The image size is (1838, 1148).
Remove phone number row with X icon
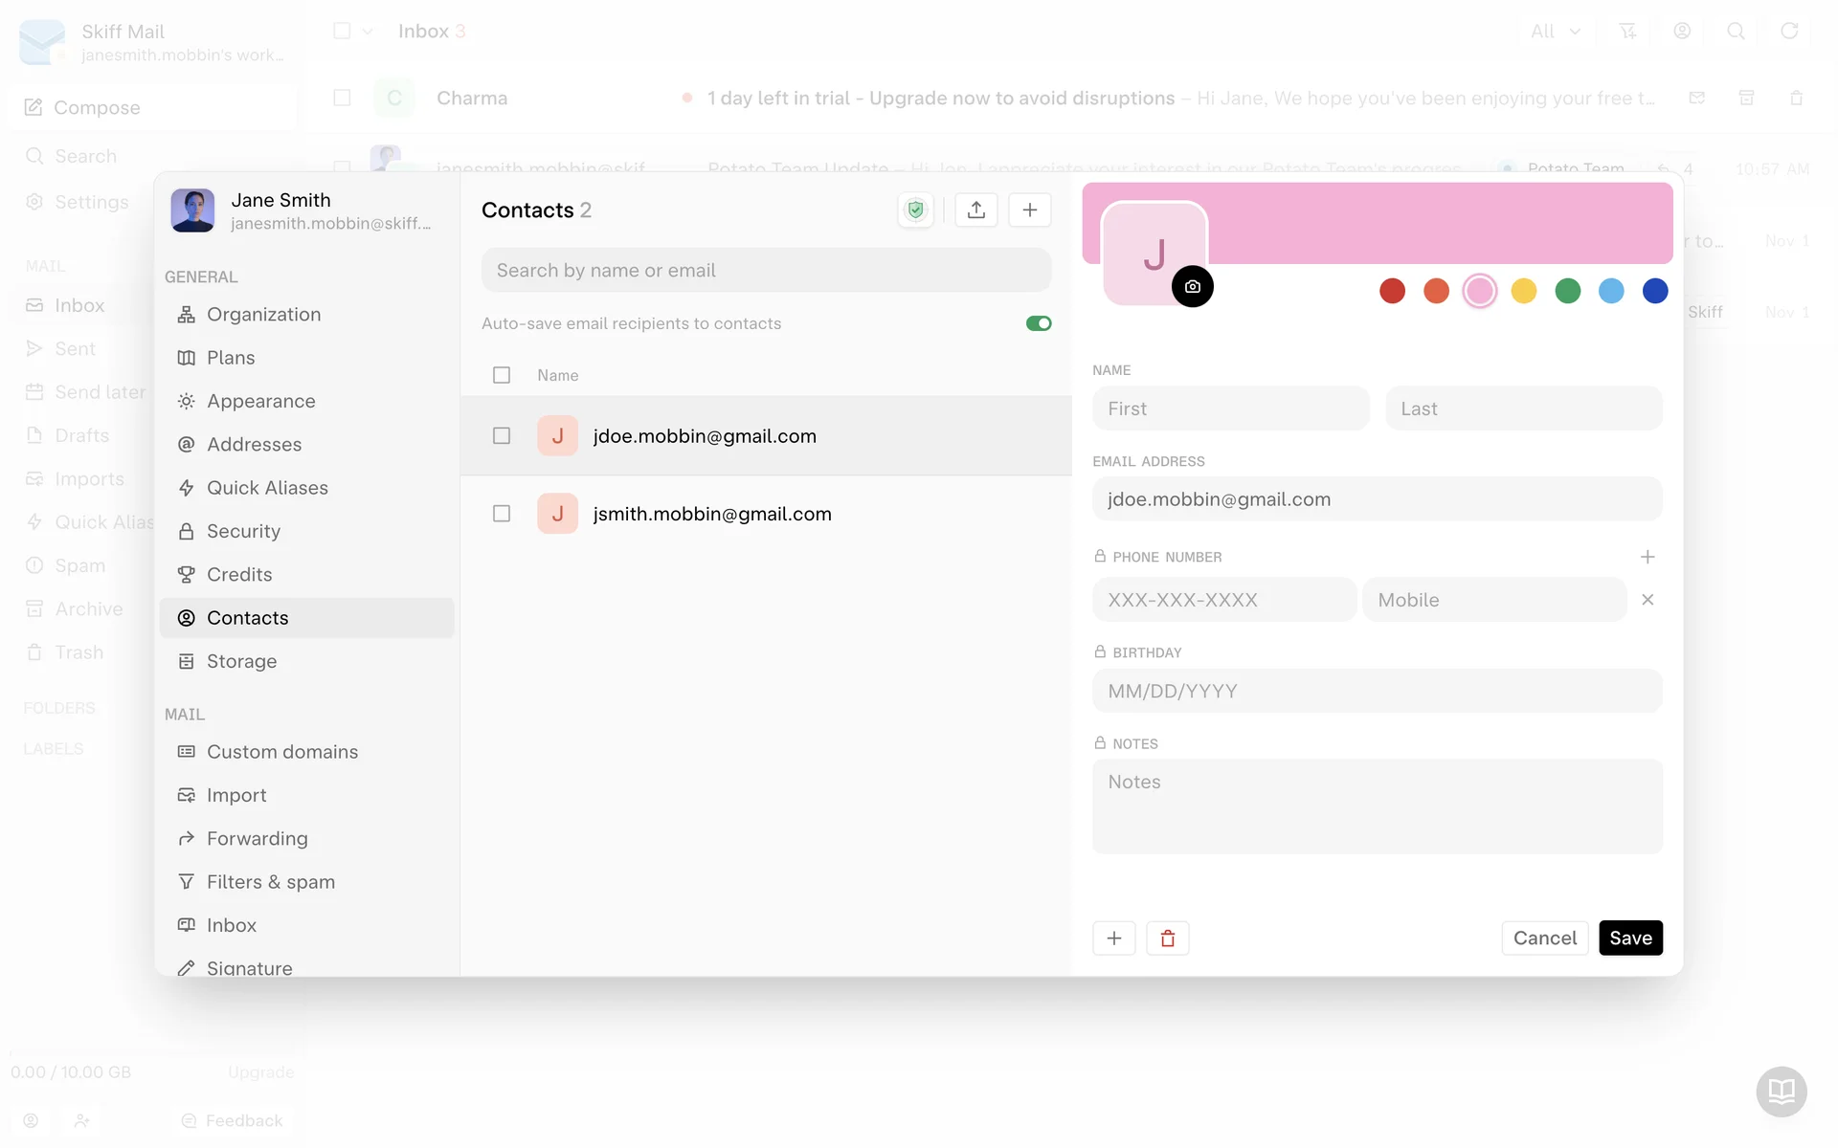point(1647,600)
